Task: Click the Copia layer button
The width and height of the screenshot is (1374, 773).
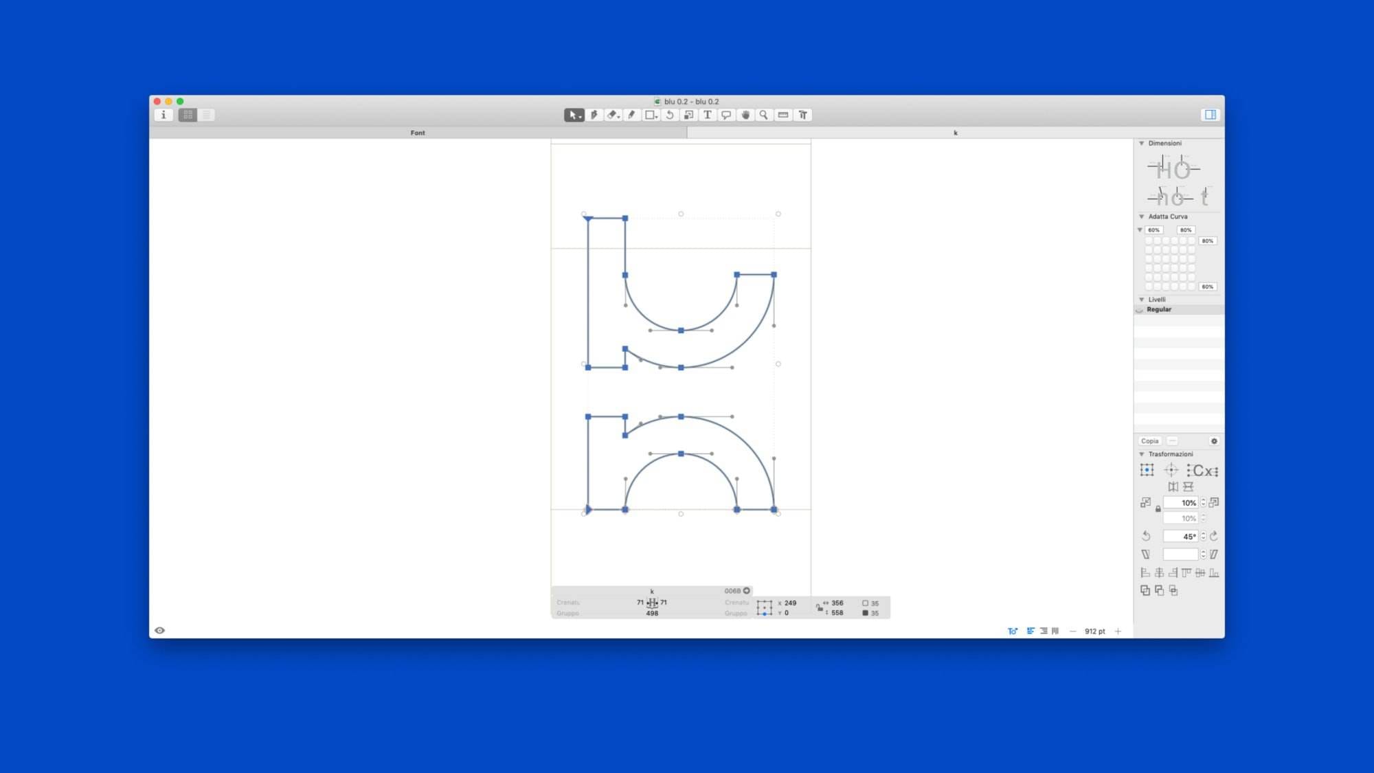Action: (1149, 441)
